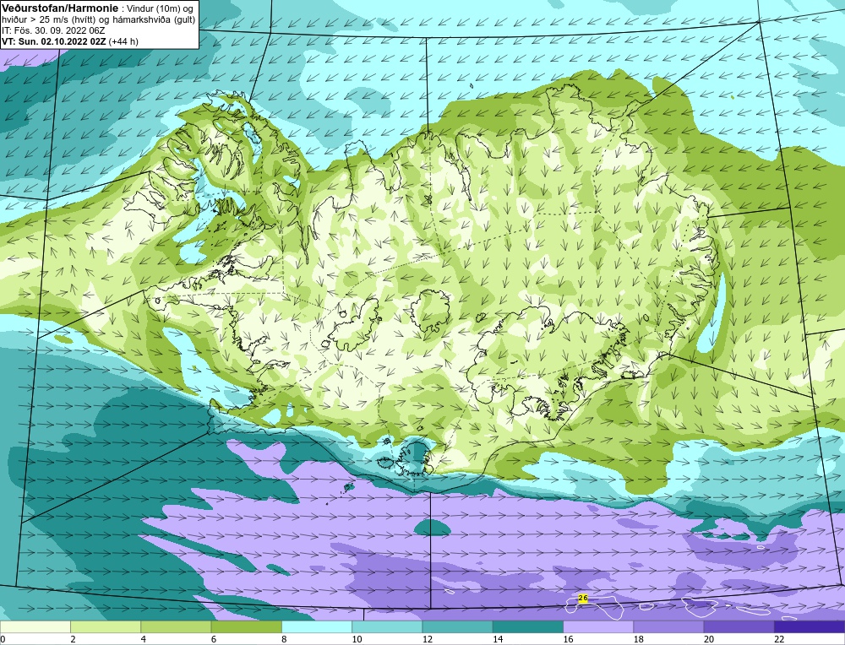The image size is (845, 645).
Task: Click the medium purple 18–20 legend swatch
Action: tap(668, 626)
